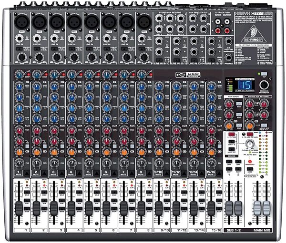
Task: Click the TAP tempo button
Action: click(x=264, y=74)
